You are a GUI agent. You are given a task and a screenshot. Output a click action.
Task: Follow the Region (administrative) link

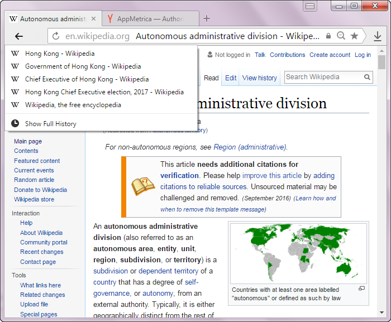[250, 147]
